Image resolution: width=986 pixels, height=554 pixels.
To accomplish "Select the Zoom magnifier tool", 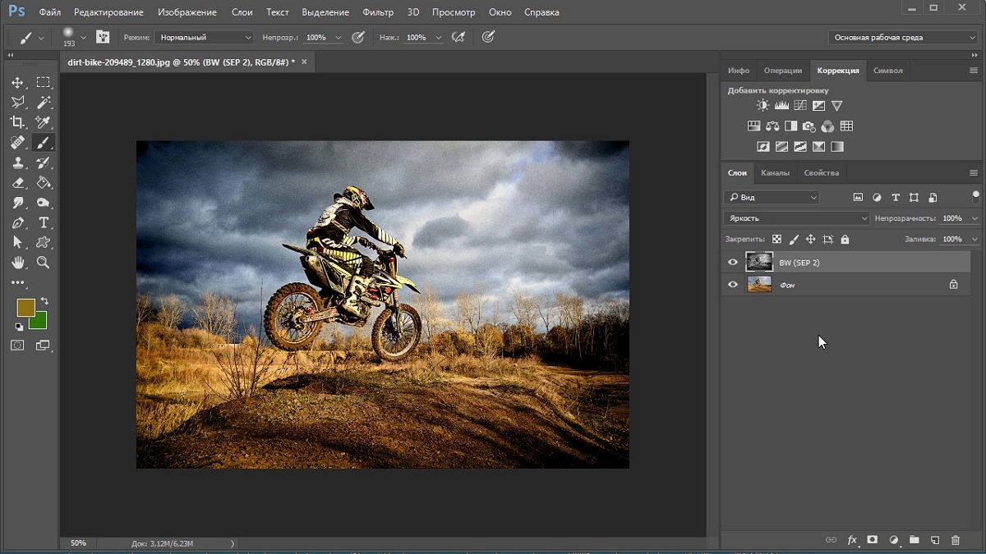I will (44, 263).
